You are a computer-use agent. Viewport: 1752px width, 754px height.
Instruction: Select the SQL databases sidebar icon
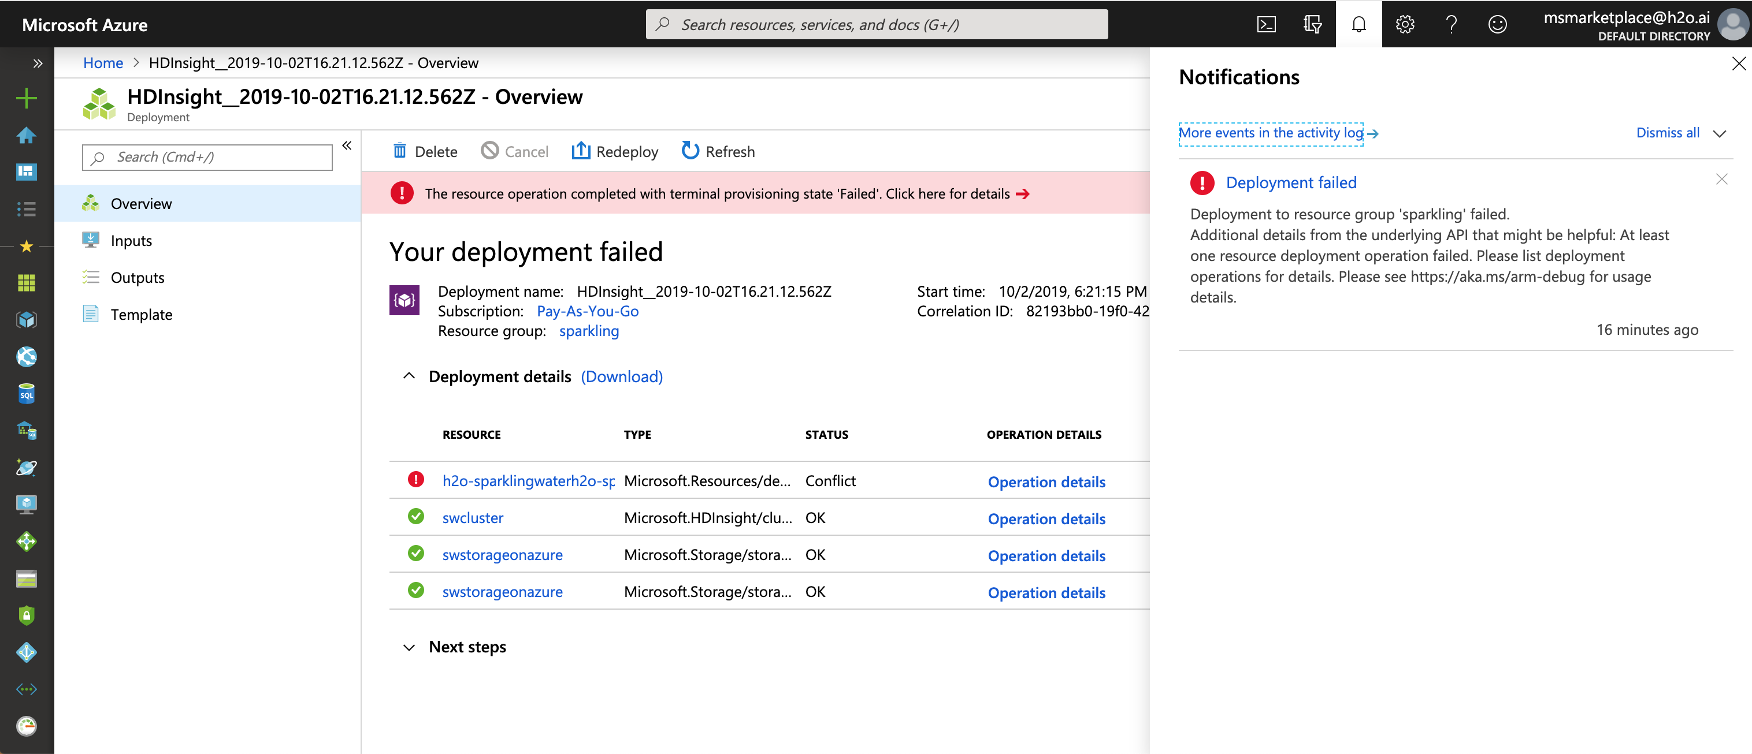(26, 393)
